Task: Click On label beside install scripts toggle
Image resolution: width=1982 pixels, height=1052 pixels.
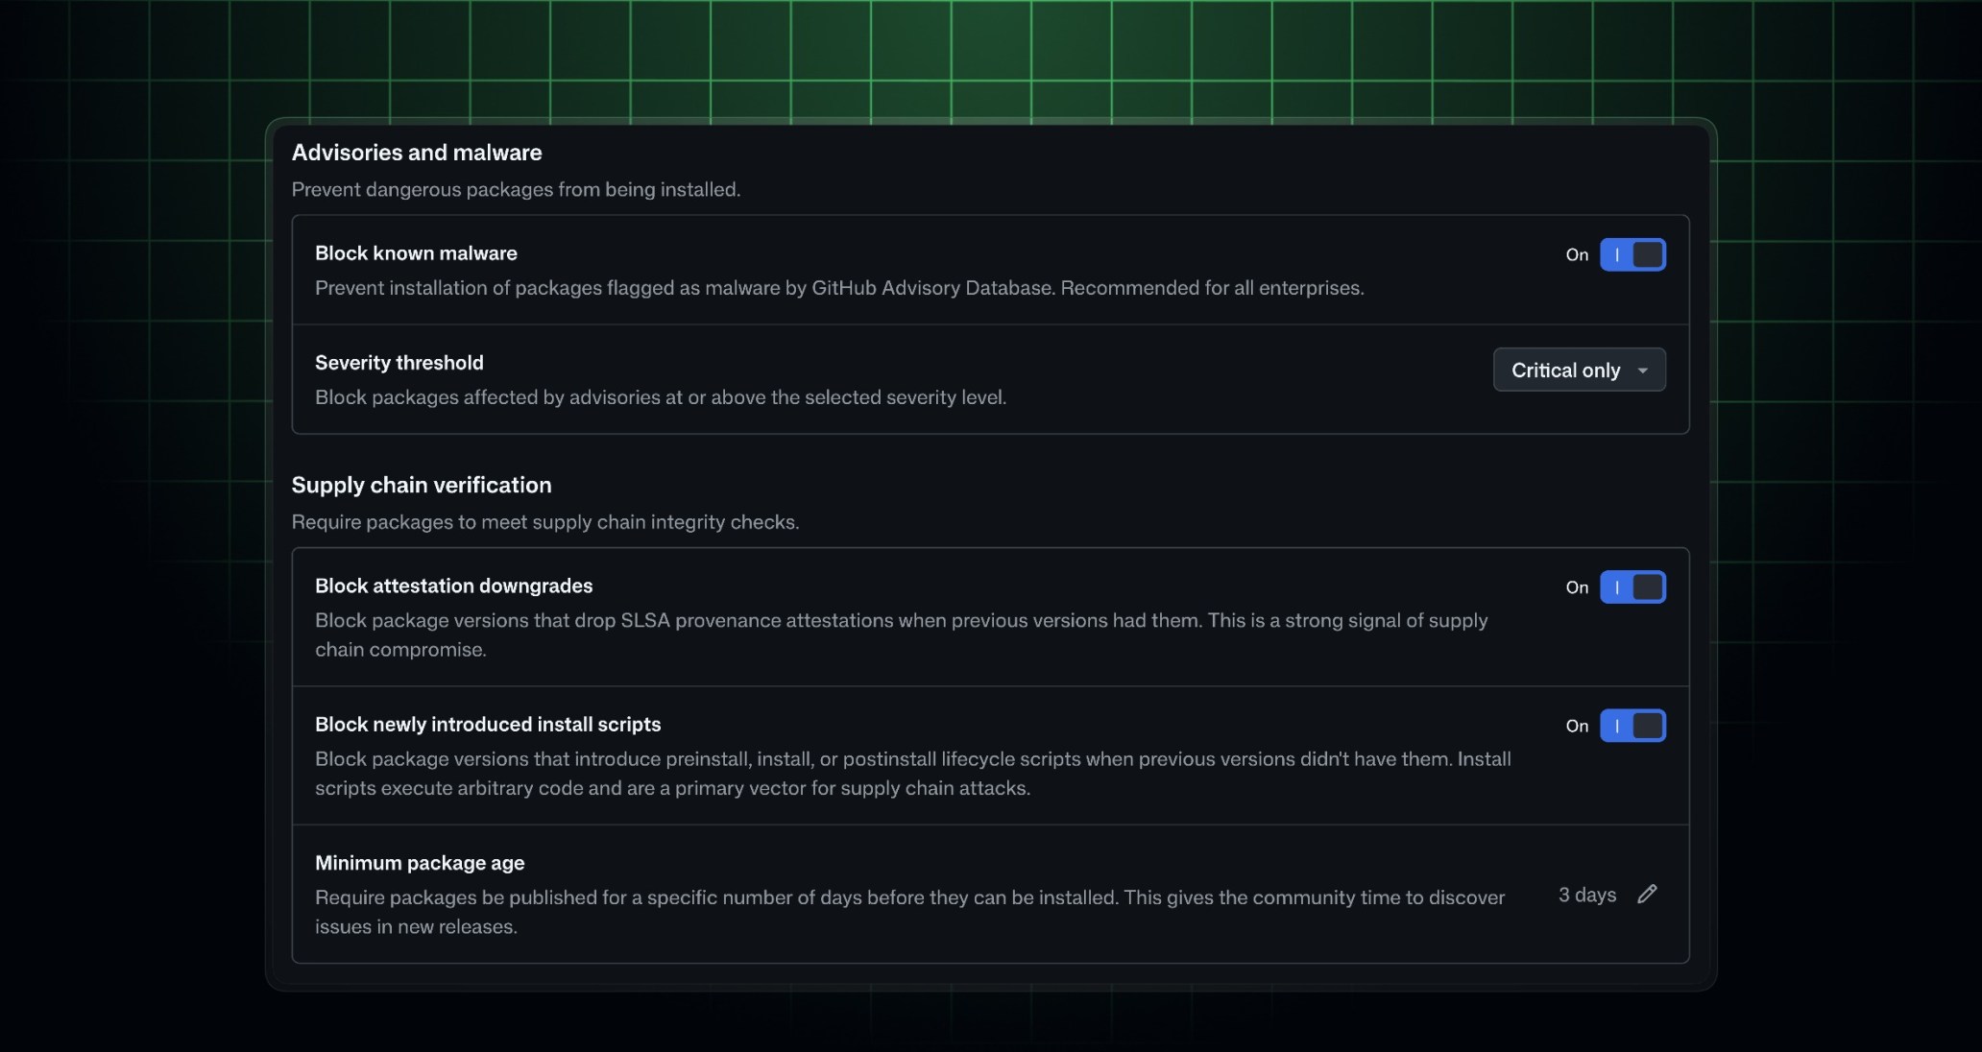Action: pos(1577,726)
